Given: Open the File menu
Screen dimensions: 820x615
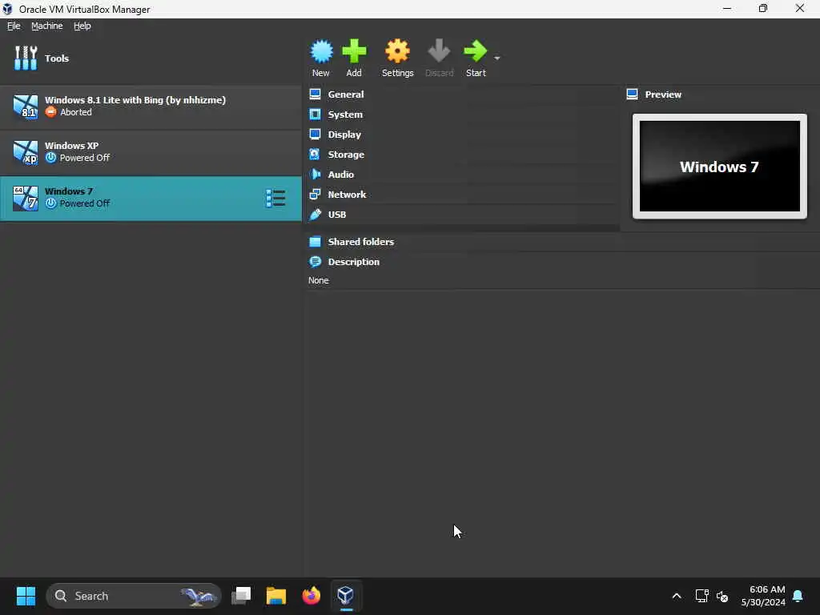Looking at the screenshot, I should (x=14, y=26).
